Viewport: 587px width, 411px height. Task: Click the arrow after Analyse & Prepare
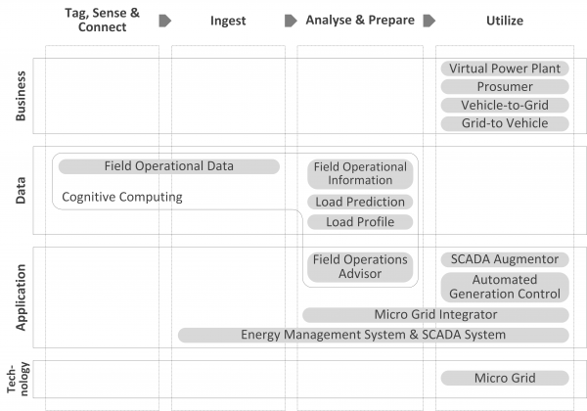click(429, 21)
